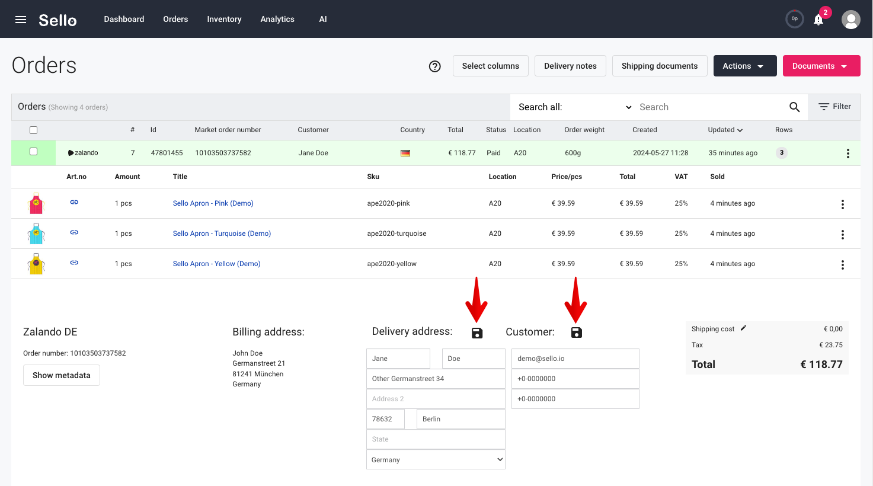Open the Analytics menu item
The width and height of the screenshot is (873, 486).
coord(277,19)
